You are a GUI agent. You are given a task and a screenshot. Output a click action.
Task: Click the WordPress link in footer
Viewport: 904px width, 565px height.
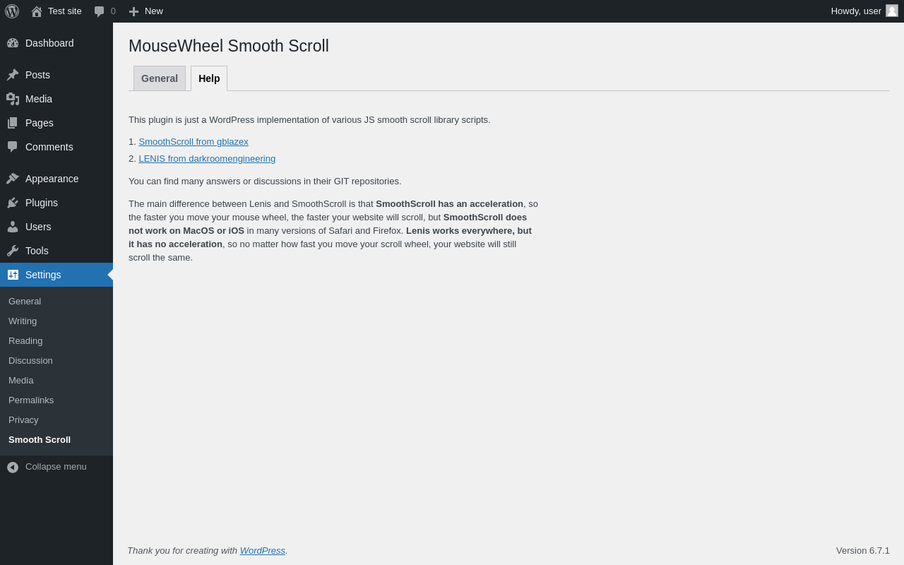263,551
